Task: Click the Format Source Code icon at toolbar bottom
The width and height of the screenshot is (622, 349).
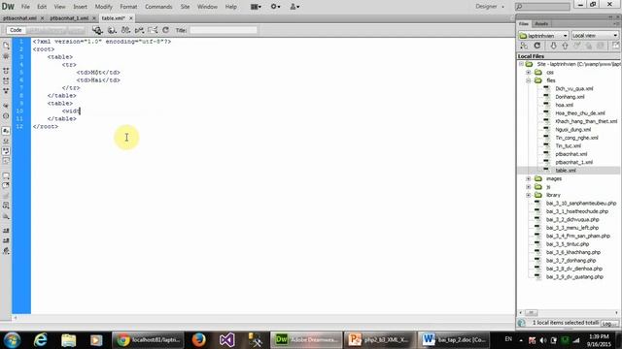Action: 6,251
